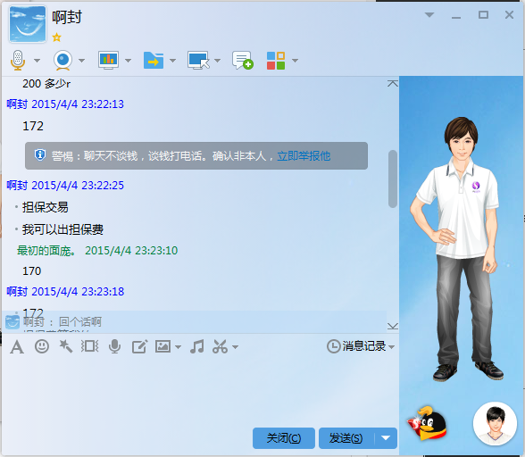Expand presentation sharing dropdown arrow

pos(128,61)
